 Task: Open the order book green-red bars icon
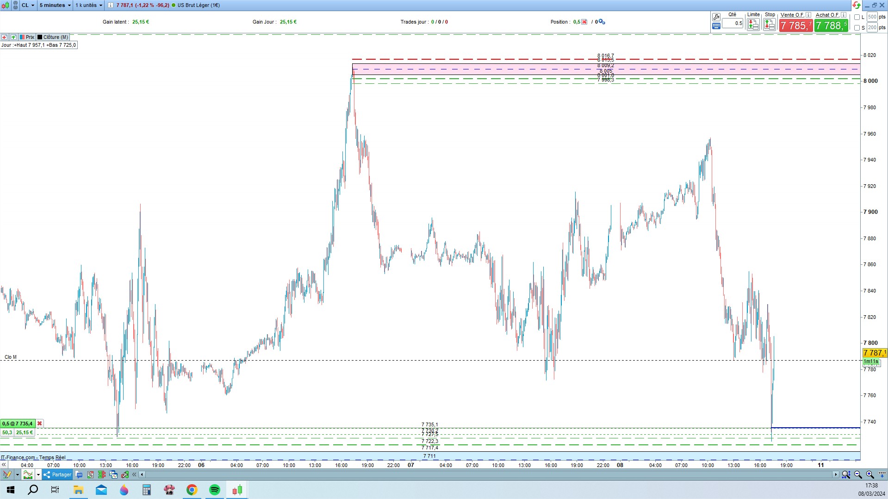pyautogui.click(x=101, y=474)
